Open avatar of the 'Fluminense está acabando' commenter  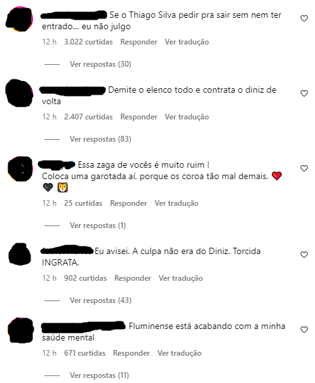[20, 330]
